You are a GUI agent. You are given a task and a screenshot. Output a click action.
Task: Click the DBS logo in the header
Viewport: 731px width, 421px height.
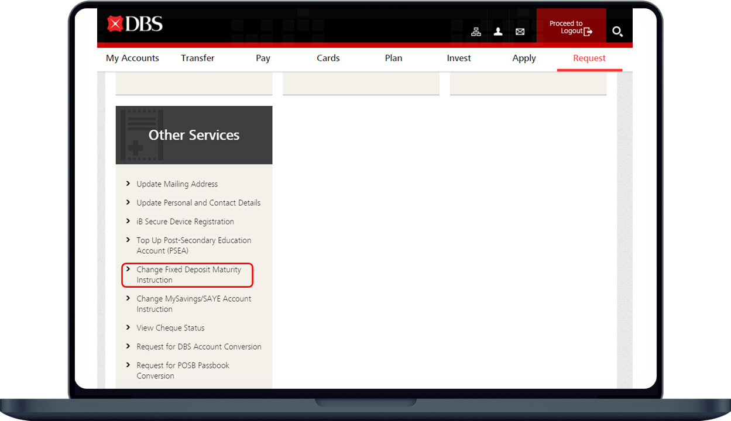(x=135, y=24)
